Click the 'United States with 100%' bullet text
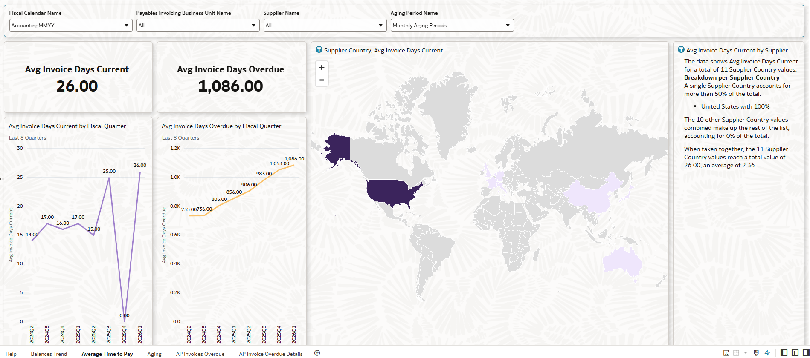The height and width of the screenshot is (358, 810). point(735,106)
